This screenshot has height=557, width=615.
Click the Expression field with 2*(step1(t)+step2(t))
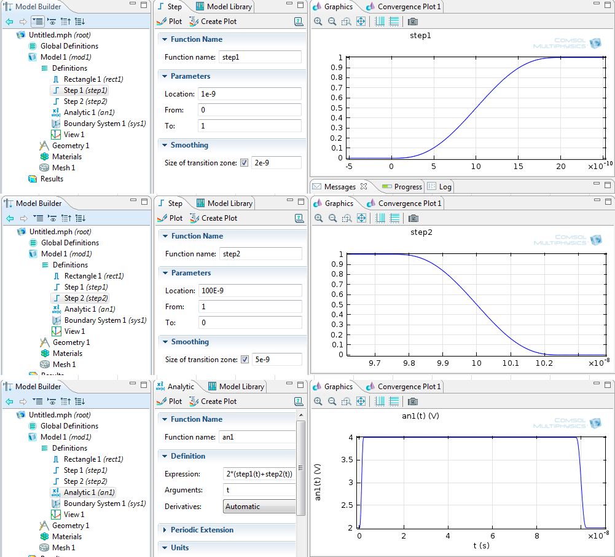pos(259,474)
